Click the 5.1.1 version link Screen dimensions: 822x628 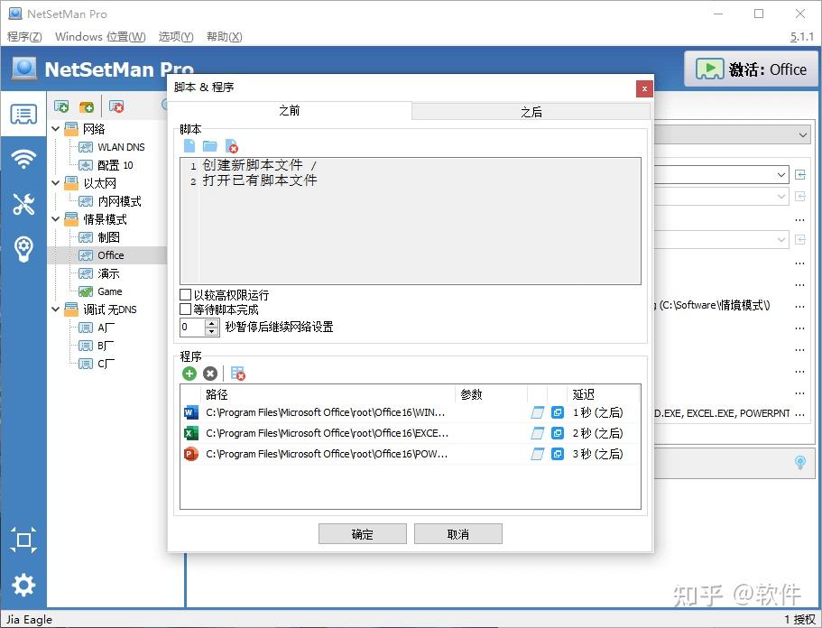coord(801,36)
